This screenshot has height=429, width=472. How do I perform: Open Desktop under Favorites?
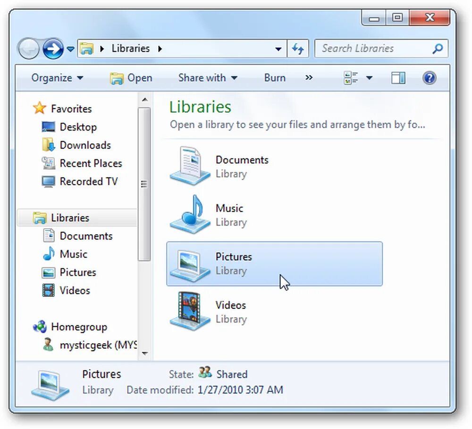[x=78, y=127]
